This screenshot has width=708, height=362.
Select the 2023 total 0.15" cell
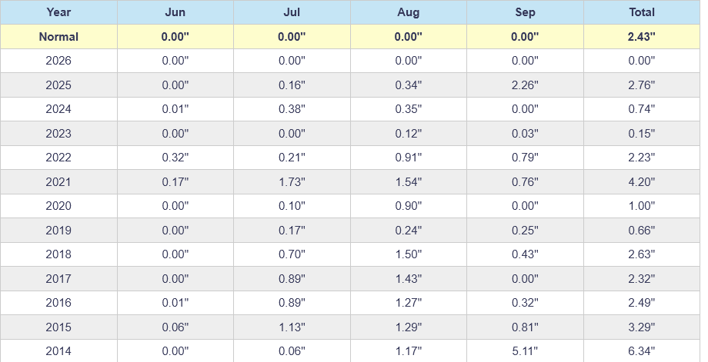pyautogui.click(x=642, y=134)
